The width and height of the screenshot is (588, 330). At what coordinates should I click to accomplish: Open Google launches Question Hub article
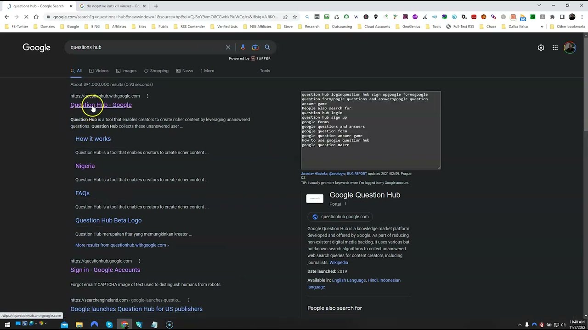click(136, 309)
